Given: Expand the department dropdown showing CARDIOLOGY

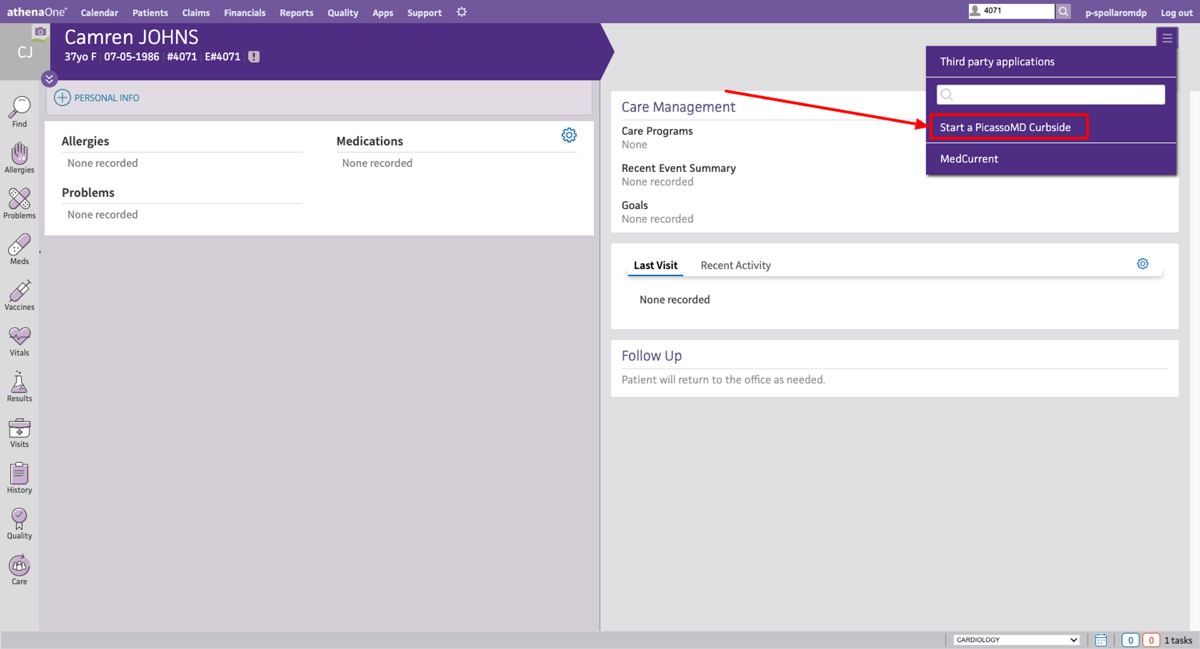Looking at the screenshot, I should pyautogui.click(x=1016, y=639).
